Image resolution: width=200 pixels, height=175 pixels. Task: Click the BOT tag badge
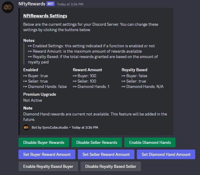pyautogui.click(x=50, y=4)
